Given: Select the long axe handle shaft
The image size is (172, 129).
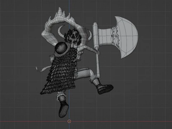Looking at the screenshot, I should tap(98, 64).
